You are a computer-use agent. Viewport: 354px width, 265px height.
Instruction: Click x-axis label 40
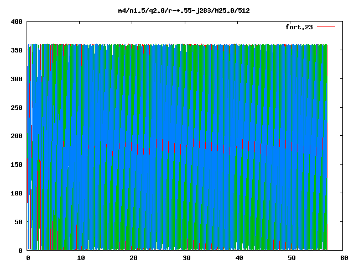point(240,258)
